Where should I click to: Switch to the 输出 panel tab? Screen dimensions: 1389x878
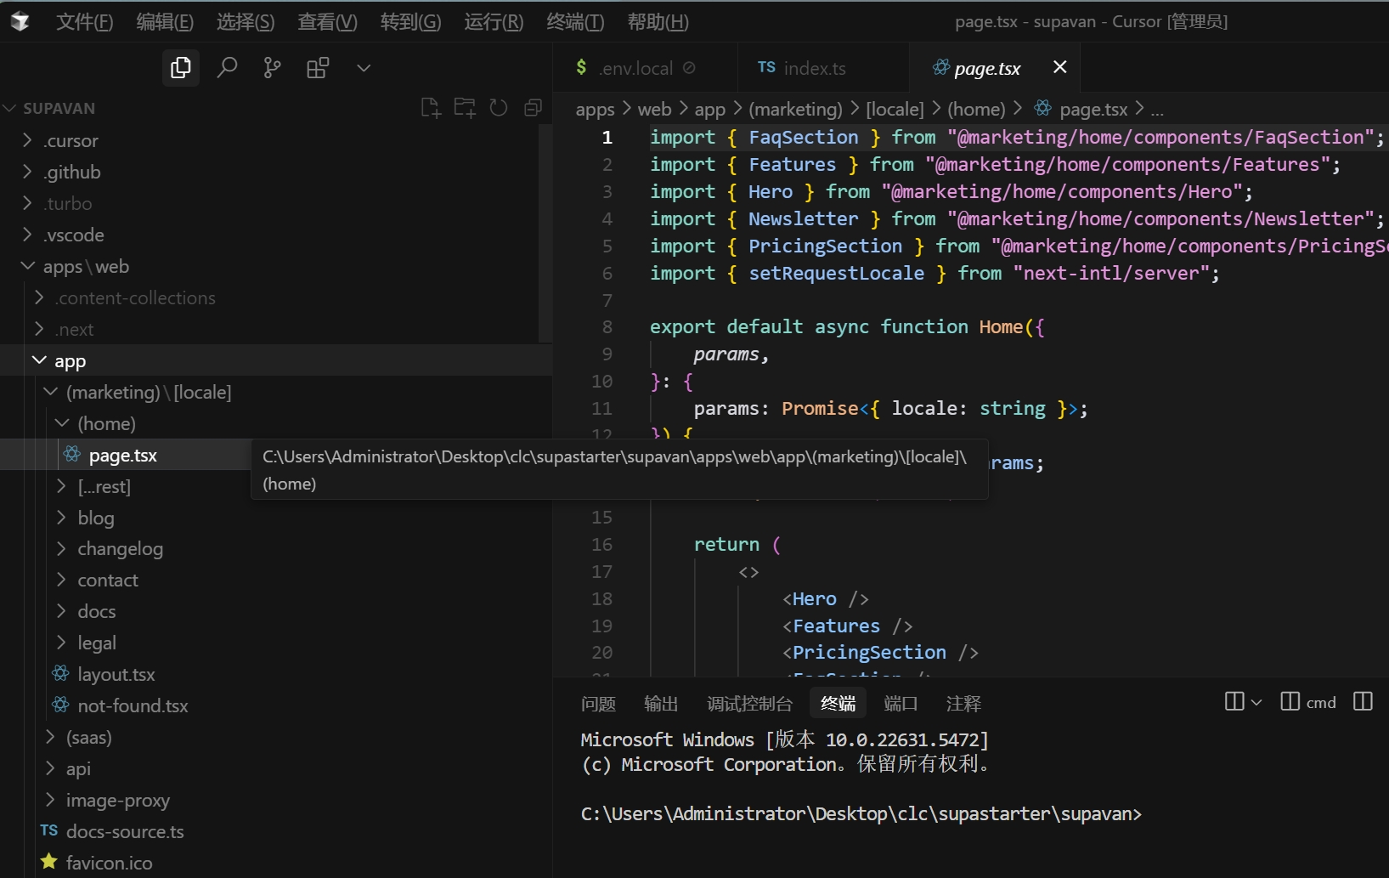[661, 704]
